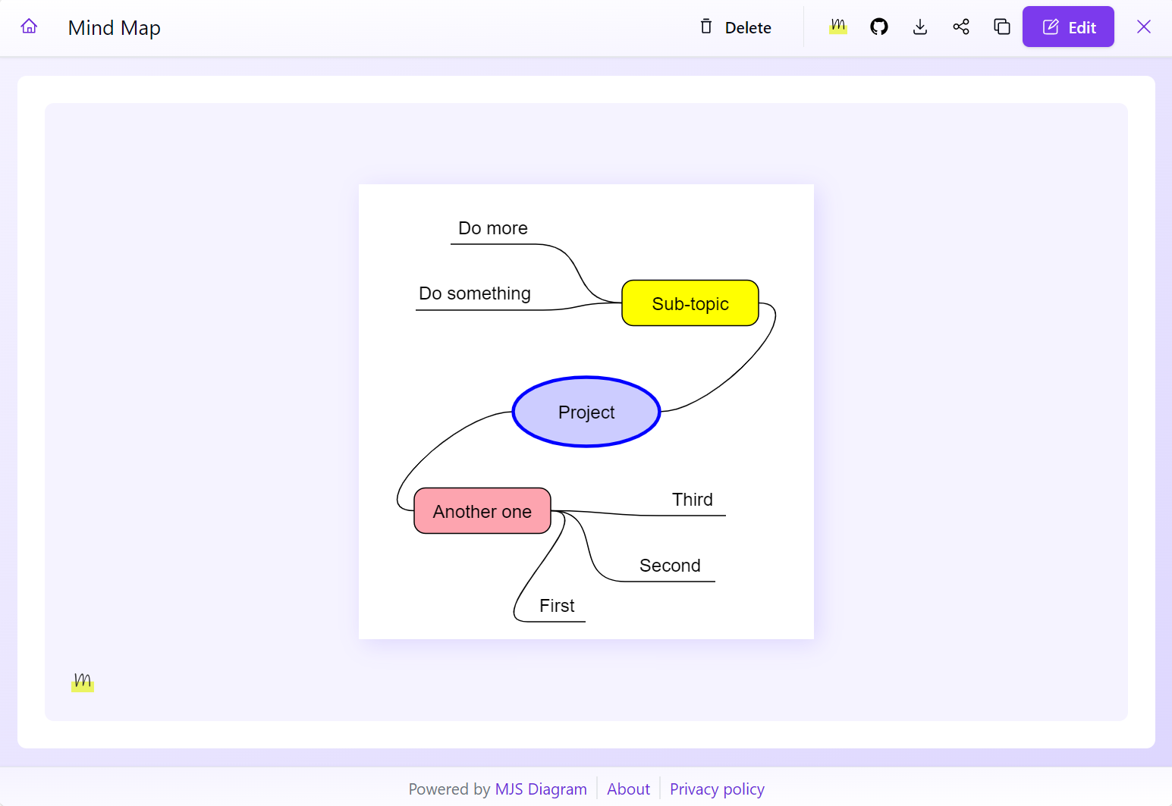Click the First branch label

(558, 605)
